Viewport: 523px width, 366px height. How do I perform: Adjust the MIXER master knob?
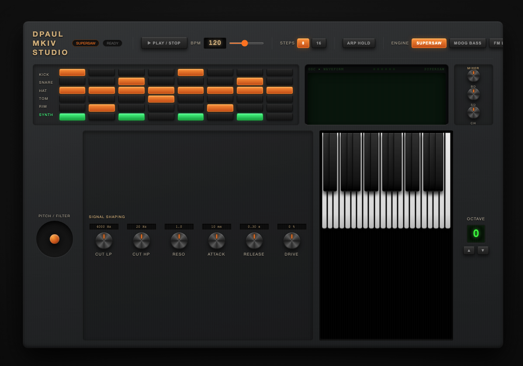coord(473,75)
